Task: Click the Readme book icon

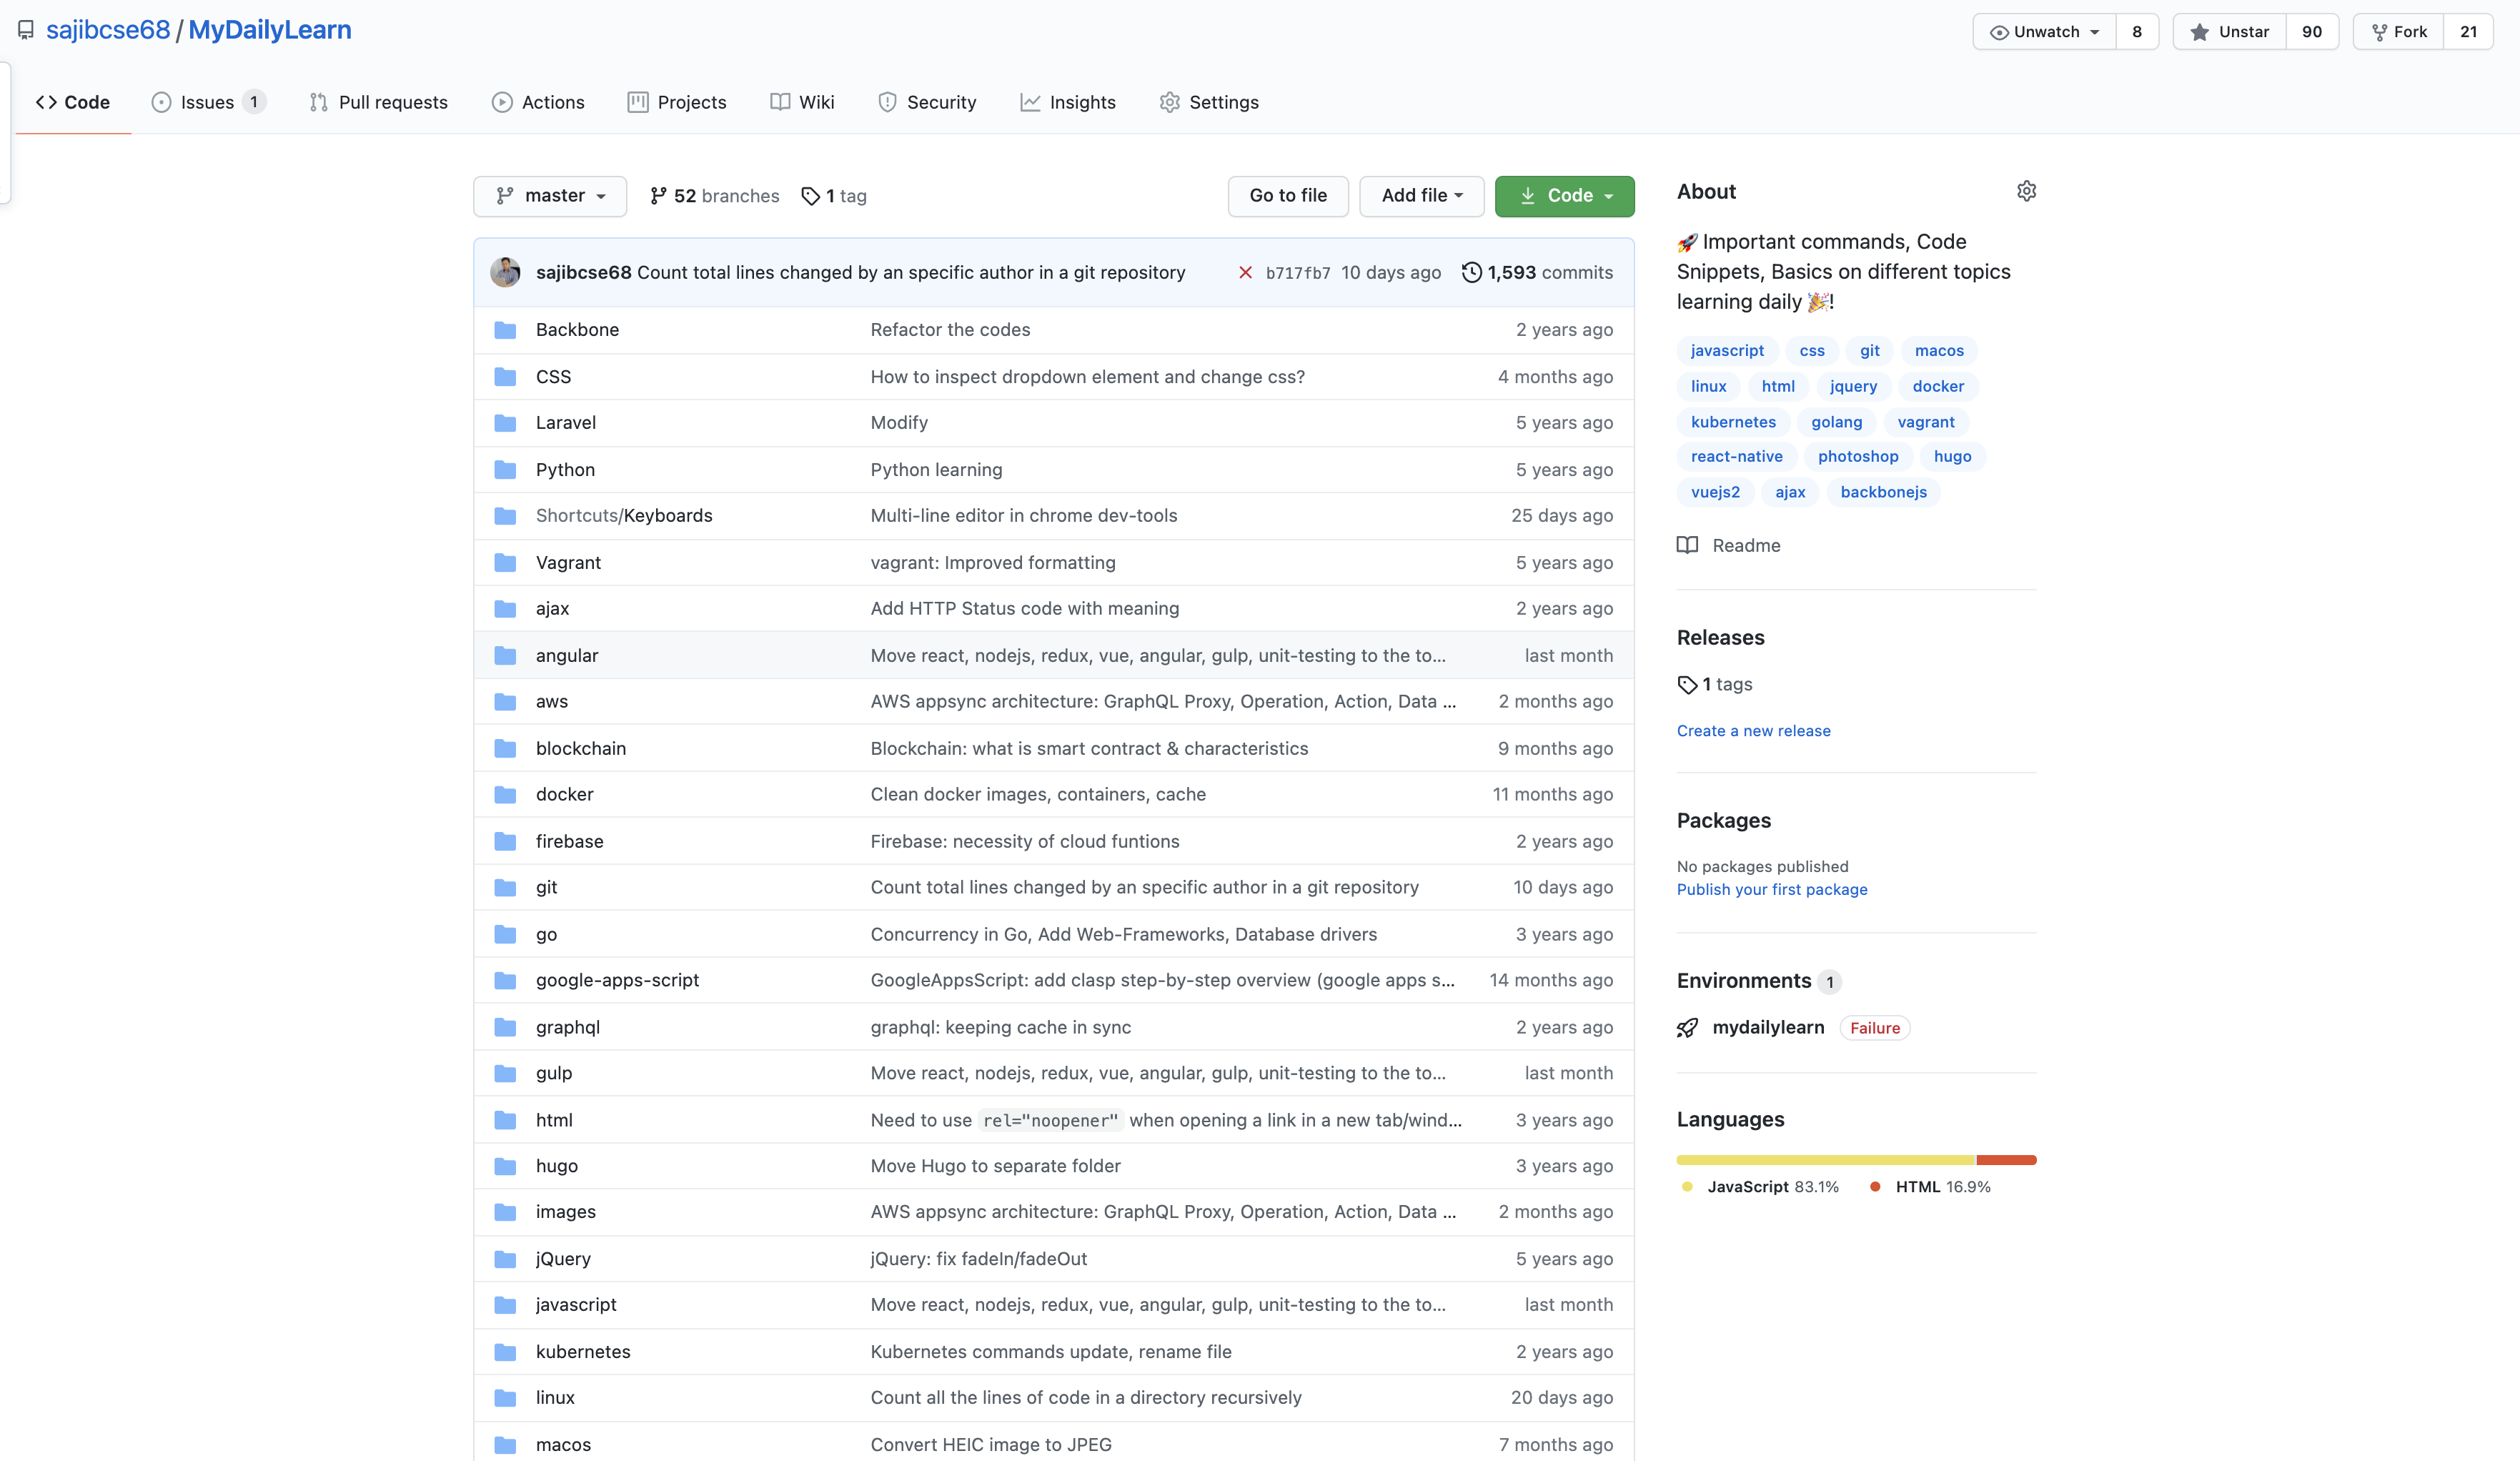Action: 1687,545
